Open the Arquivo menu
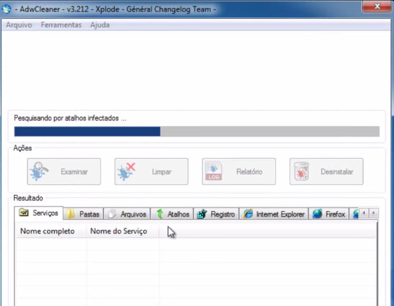 pyautogui.click(x=19, y=25)
